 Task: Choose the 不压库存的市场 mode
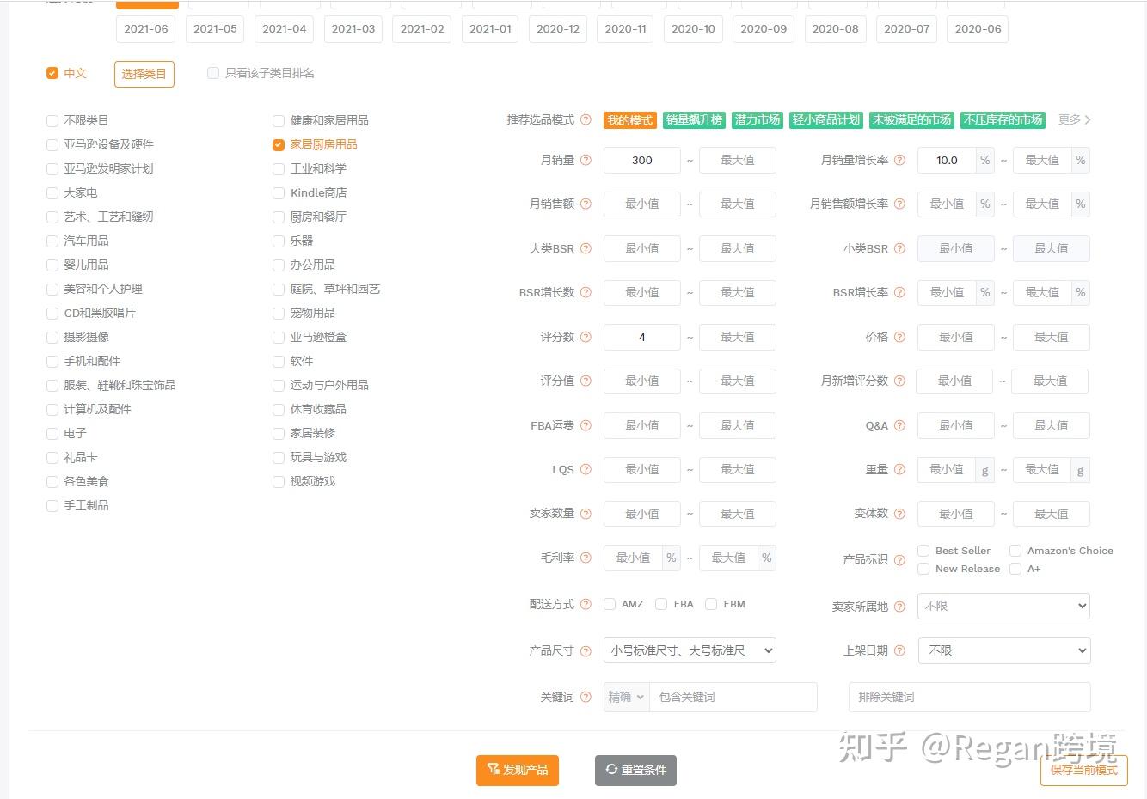pos(1003,119)
